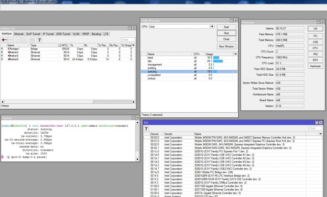Open the Bonding tab
The width and height of the screenshot is (327, 197).
(96, 34)
